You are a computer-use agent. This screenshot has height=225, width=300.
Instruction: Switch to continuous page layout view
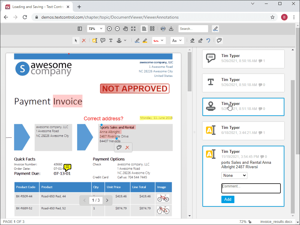[x=144, y=29]
